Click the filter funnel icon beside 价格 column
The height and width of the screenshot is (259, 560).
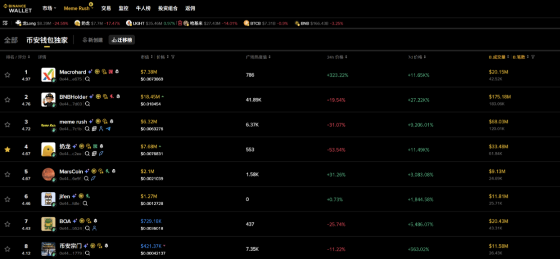[x=173, y=57]
